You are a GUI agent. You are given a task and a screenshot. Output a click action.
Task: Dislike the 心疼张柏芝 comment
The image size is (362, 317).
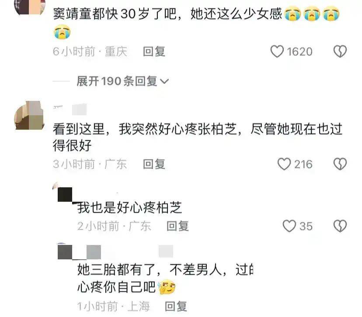coord(340,164)
